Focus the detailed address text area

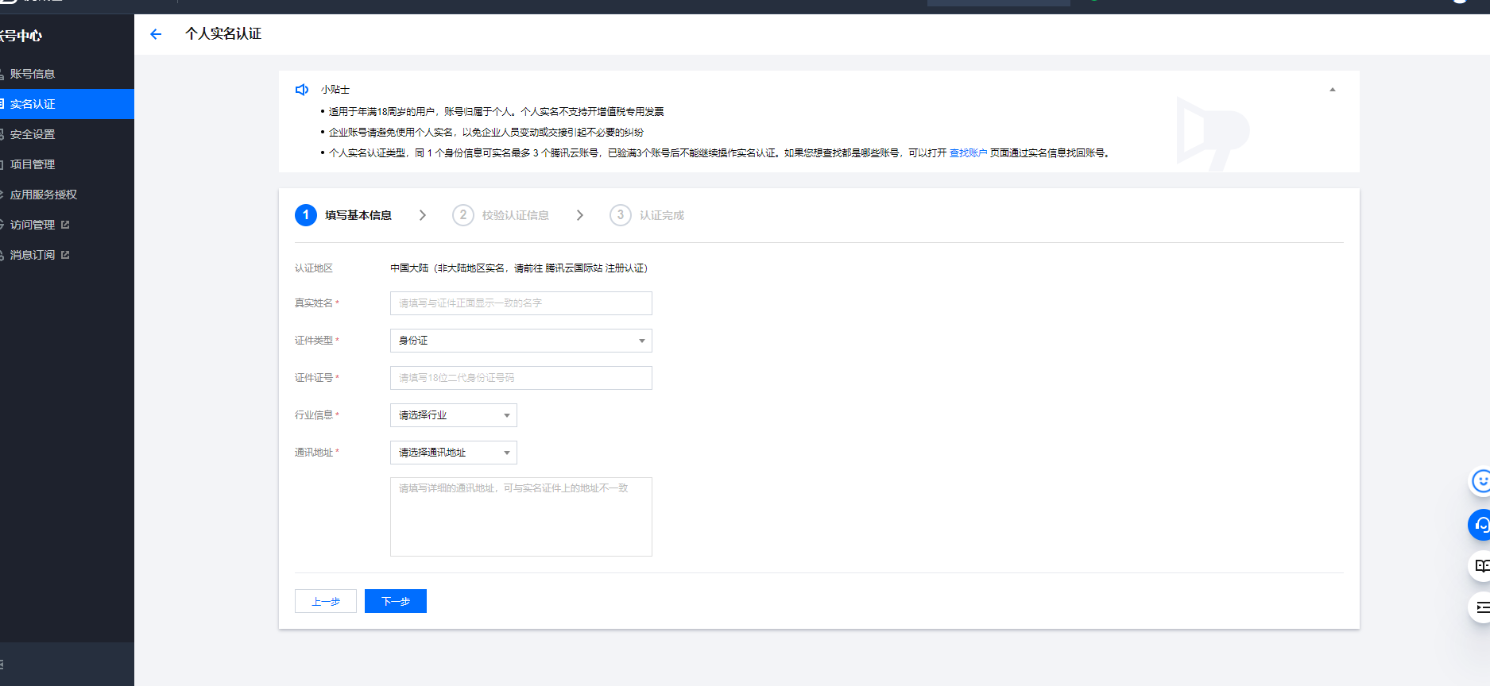[521, 517]
